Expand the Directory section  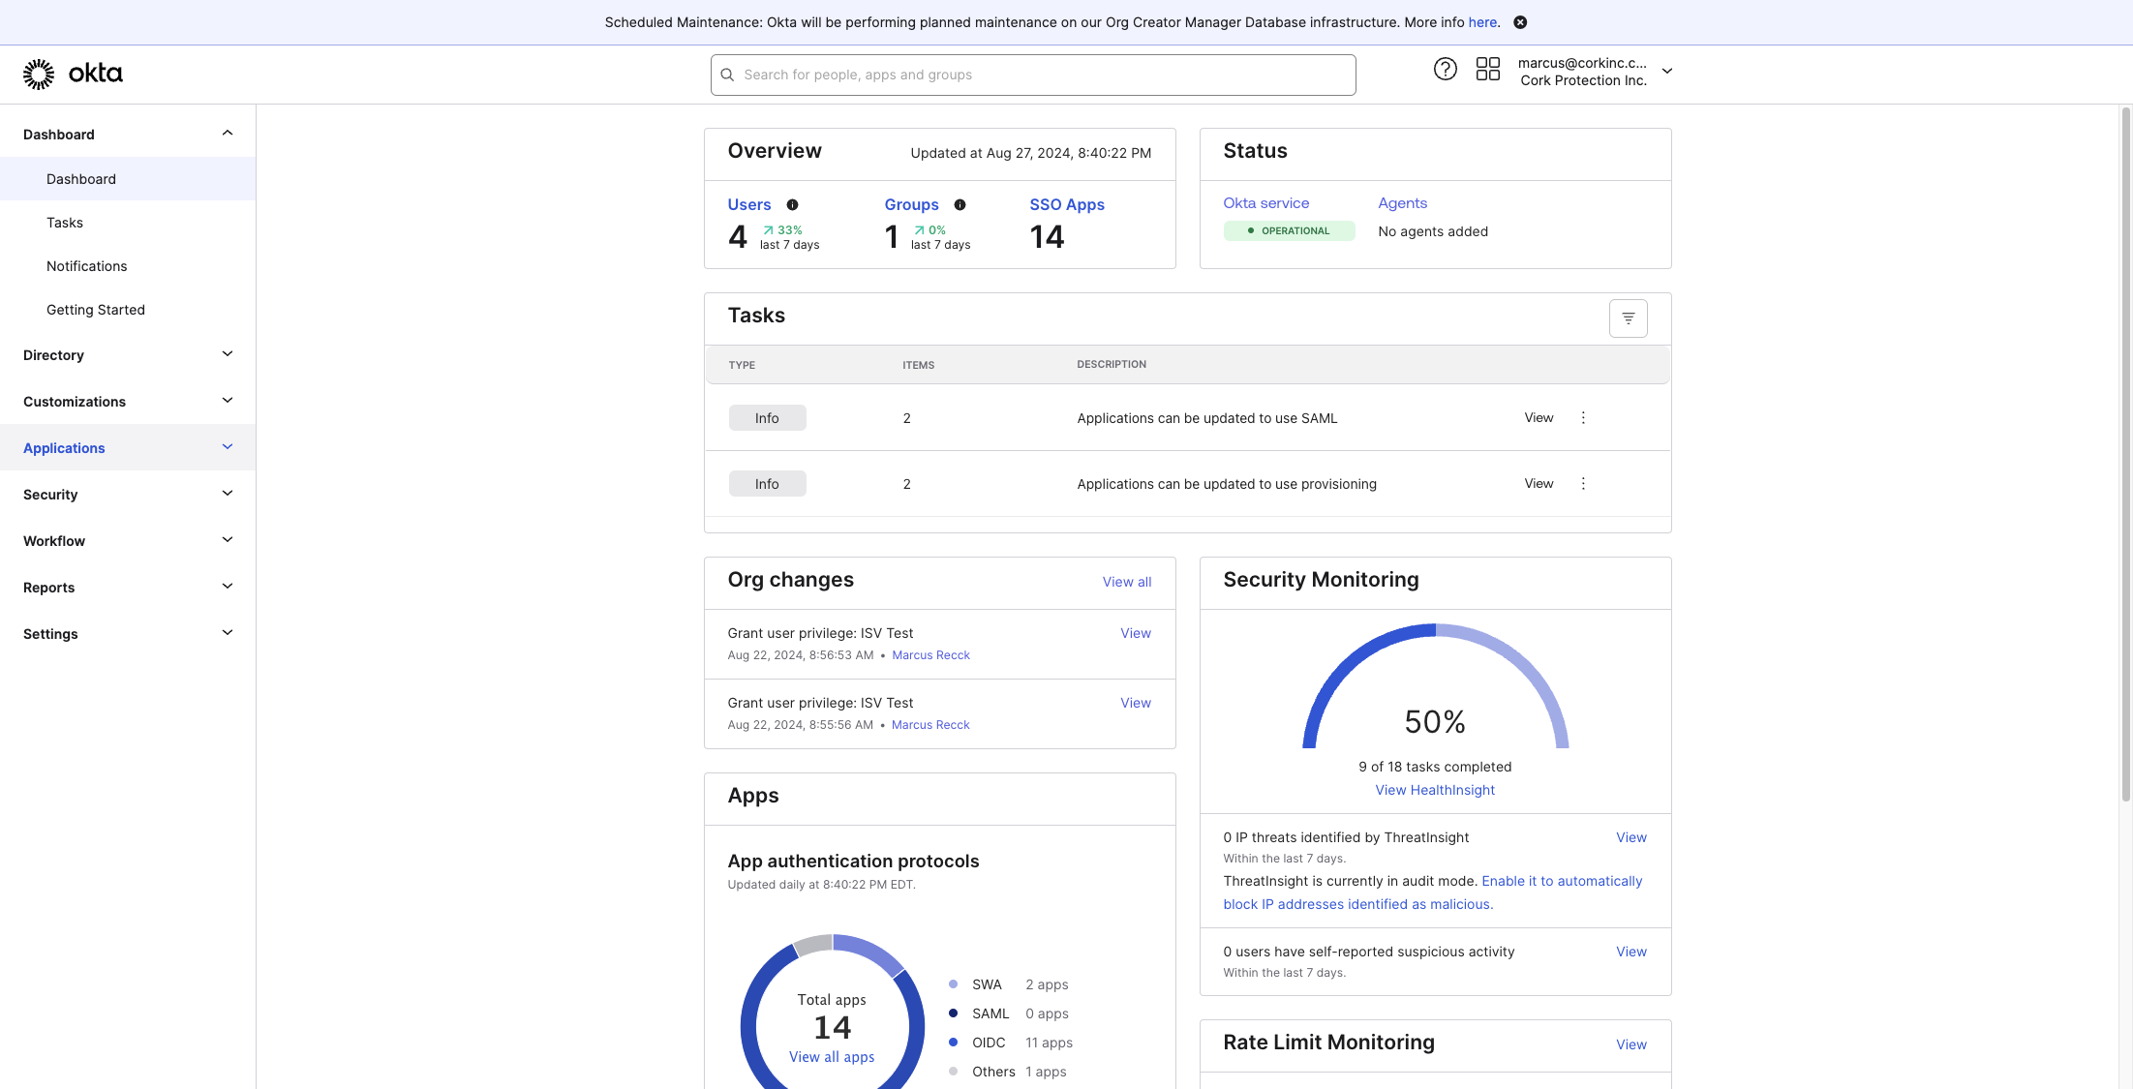point(128,355)
